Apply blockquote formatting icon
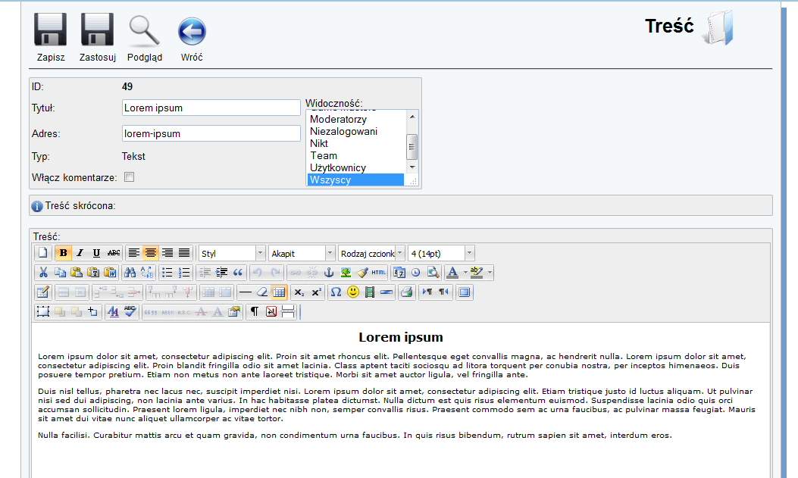 pos(238,273)
